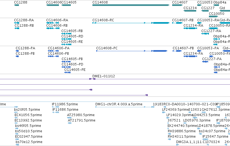
Task: Click the CG14606-PA protein label
Action: (x=59, y=48)
